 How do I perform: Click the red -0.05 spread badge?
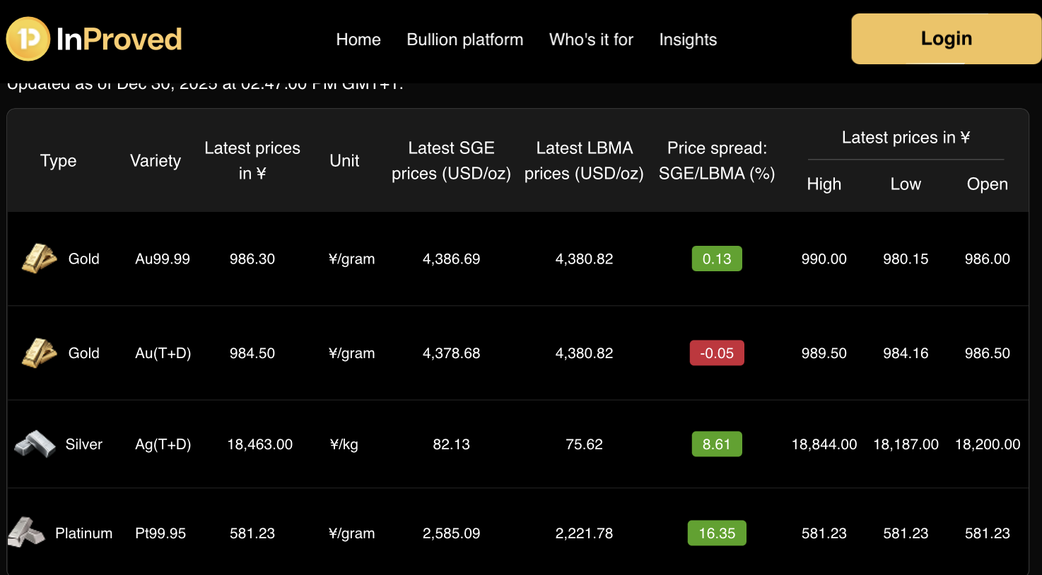717,353
